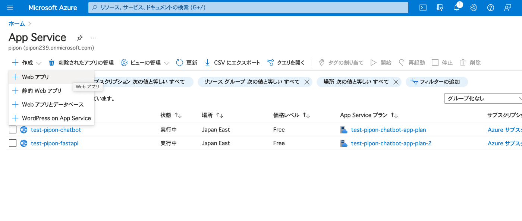Open Cloud Shell from the top bar

pos(423,8)
